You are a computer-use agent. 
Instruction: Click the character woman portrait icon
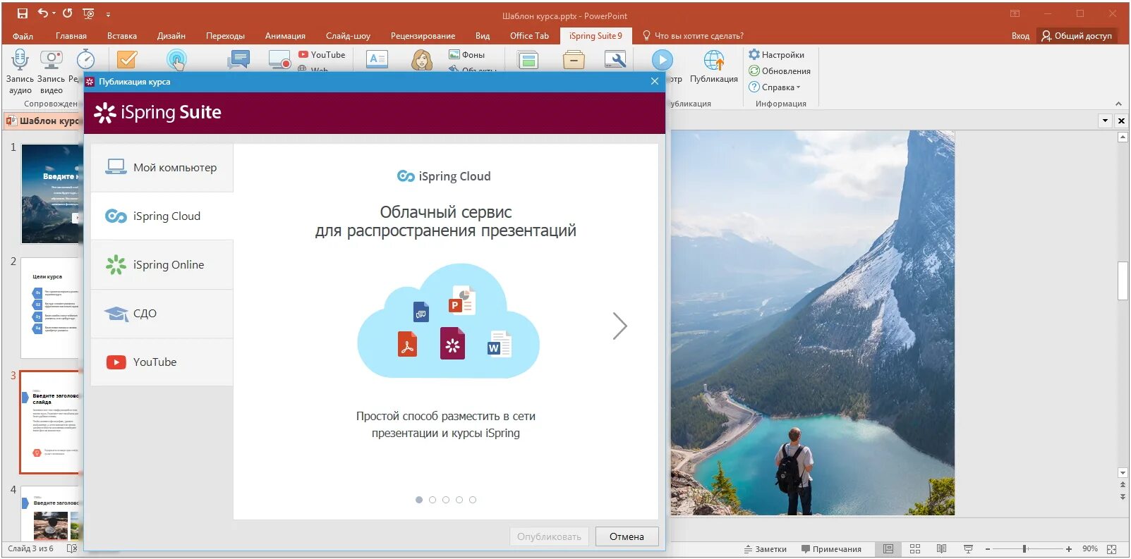coord(422,60)
